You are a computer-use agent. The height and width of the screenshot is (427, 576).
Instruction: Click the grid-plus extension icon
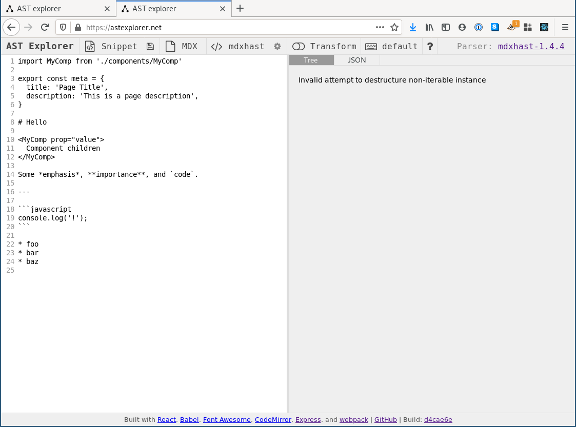click(x=528, y=28)
